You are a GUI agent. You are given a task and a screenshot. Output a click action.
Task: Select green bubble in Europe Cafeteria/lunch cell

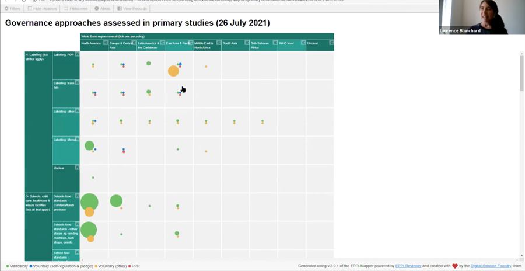point(116,201)
